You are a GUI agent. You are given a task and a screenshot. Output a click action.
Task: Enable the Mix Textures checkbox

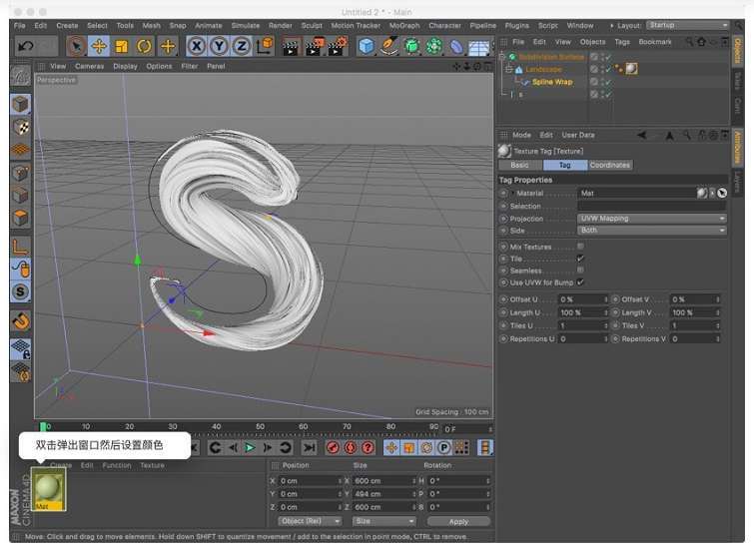point(580,247)
